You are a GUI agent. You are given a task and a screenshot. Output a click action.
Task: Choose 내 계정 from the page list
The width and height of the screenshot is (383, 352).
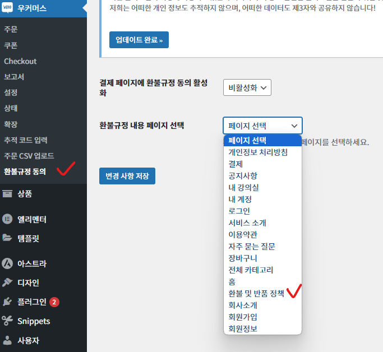262,199
